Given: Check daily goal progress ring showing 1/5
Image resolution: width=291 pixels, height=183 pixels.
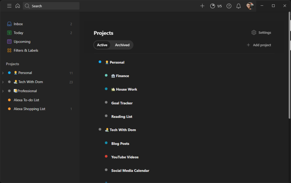Looking at the screenshot, I should click(216, 6).
